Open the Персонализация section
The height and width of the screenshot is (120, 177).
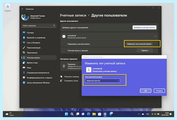39,48
